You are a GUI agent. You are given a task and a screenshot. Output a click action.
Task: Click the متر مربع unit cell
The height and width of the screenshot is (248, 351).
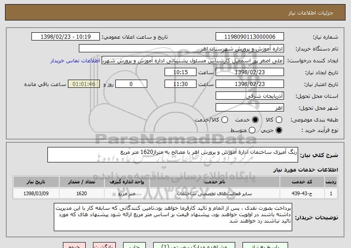click(x=127, y=193)
